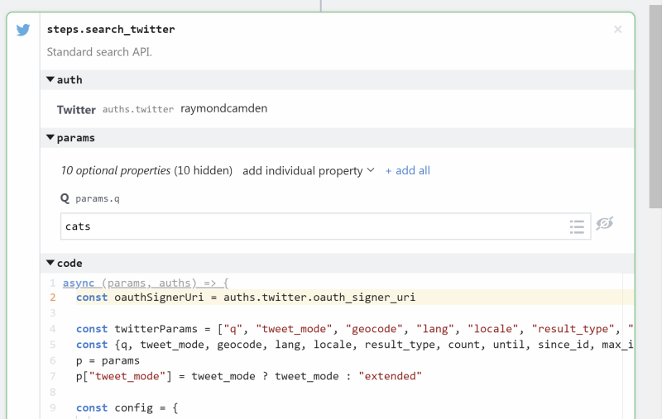The height and width of the screenshot is (419, 662).
Task: Collapse the auth section
Action: click(50, 79)
